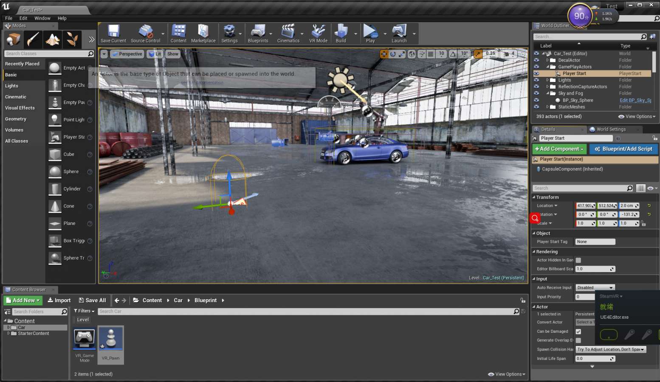Open Auto Receive Input Disabled dropdown
The width and height of the screenshot is (660, 382).
tap(595, 288)
